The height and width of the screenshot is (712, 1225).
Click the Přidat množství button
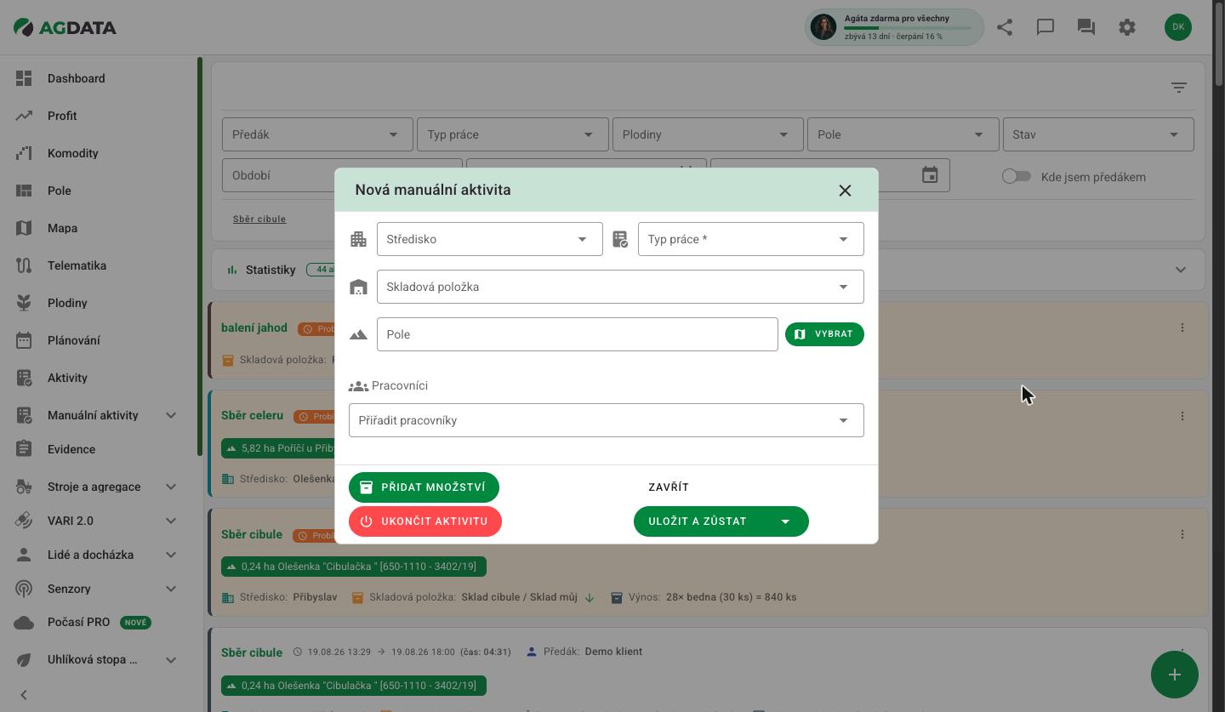(x=424, y=487)
